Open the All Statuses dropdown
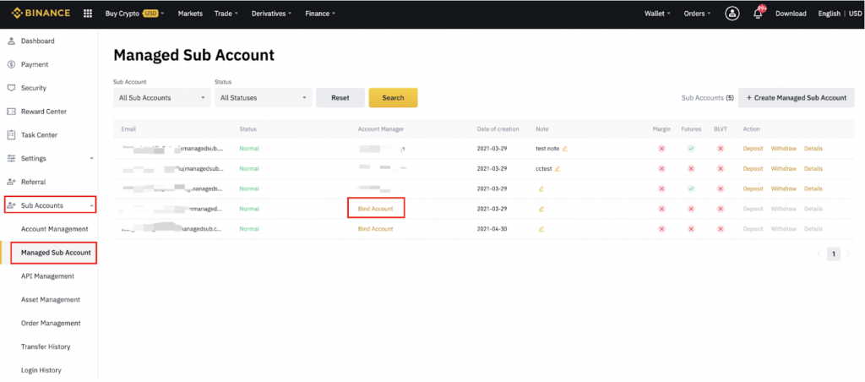 pyautogui.click(x=264, y=98)
